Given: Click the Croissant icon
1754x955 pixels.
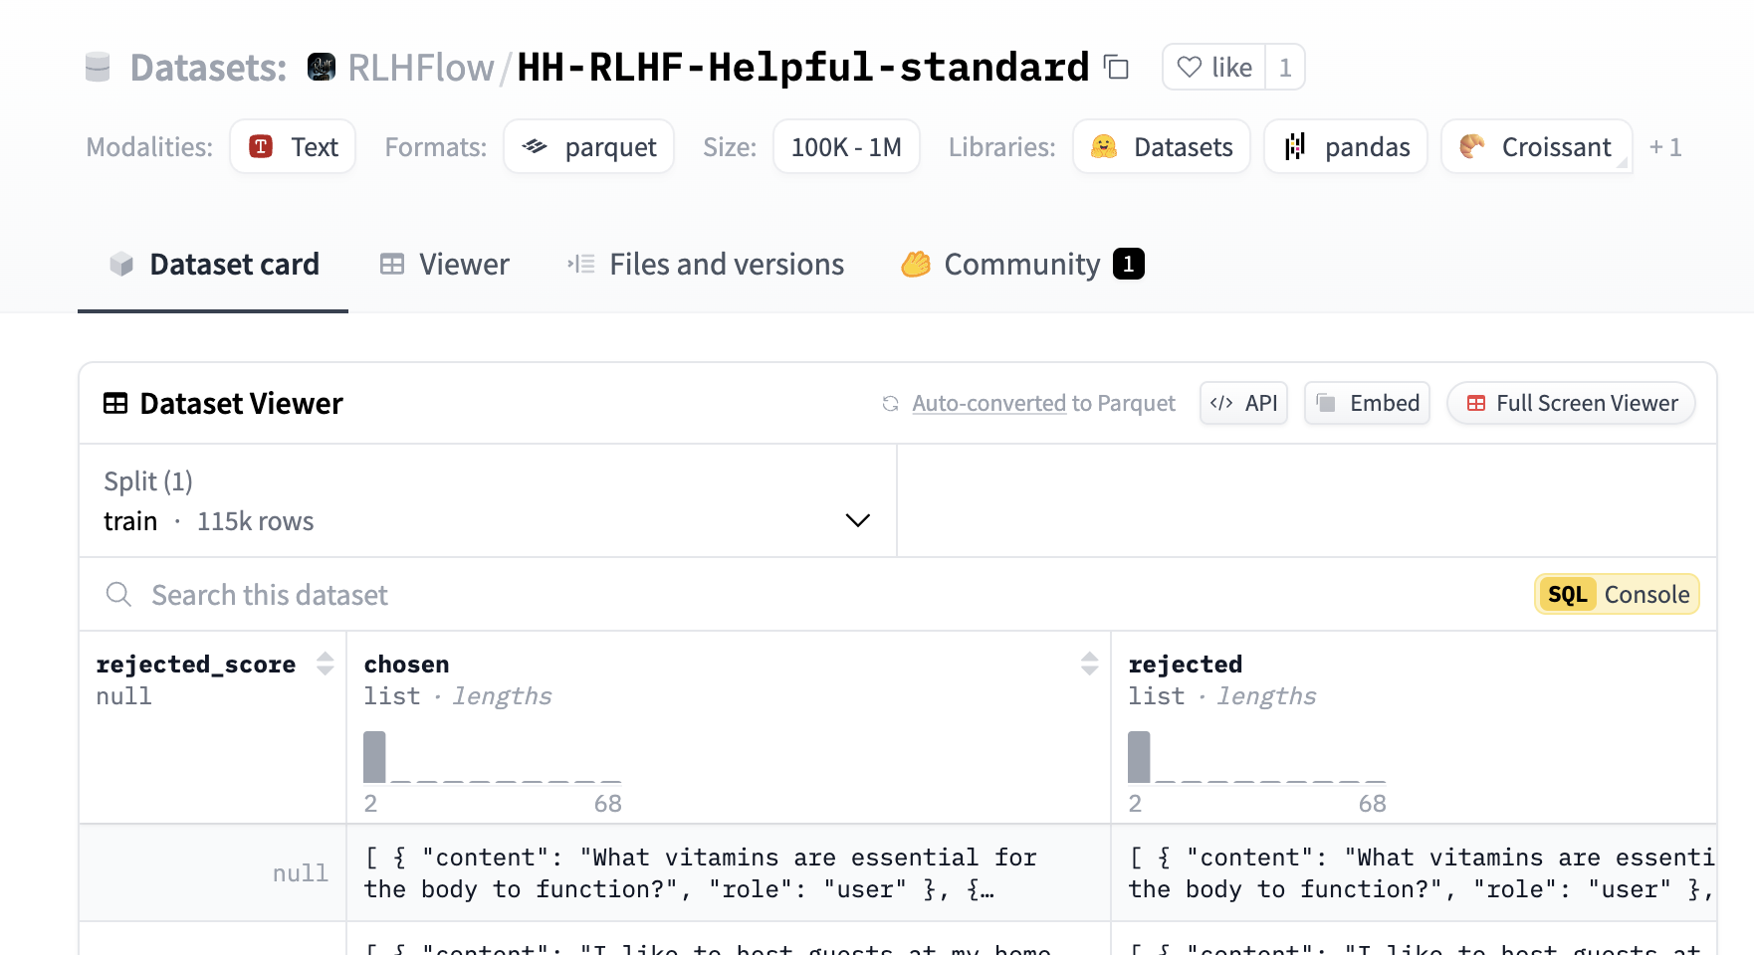Looking at the screenshot, I should (1472, 146).
